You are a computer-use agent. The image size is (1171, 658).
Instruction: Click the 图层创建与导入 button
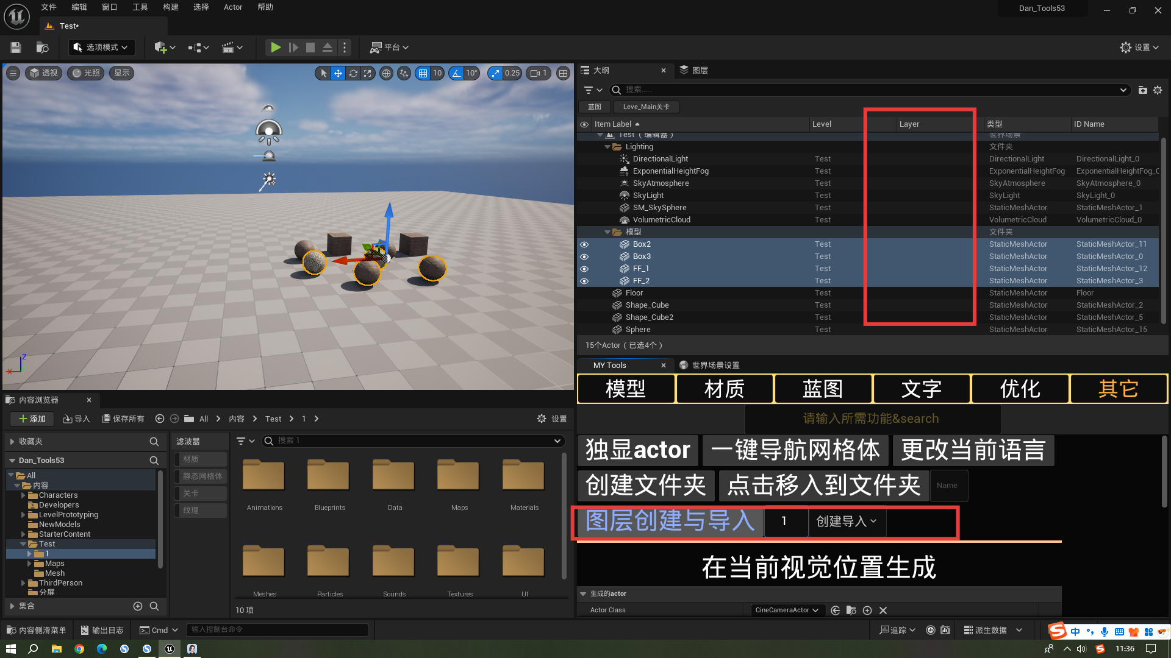[670, 522]
